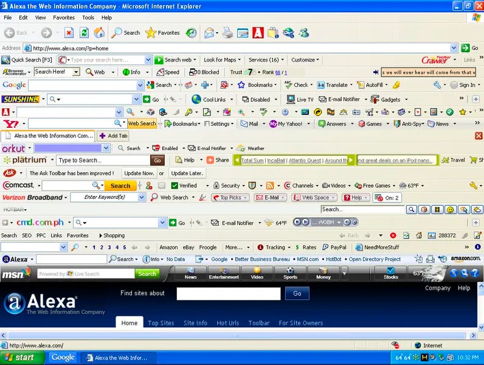Toggle Verizon popup blocker On: 2

click(387, 198)
